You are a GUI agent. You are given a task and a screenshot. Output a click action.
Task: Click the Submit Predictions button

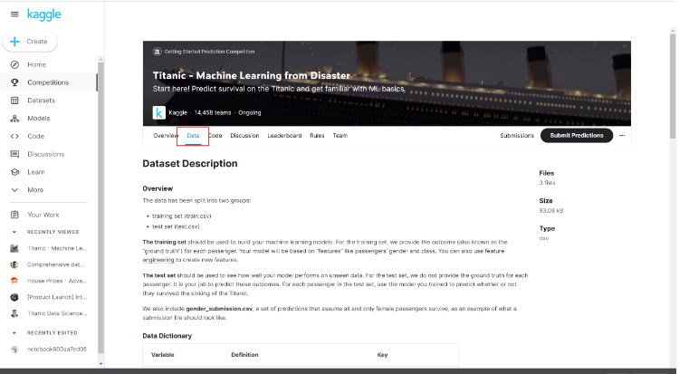pyautogui.click(x=577, y=136)
